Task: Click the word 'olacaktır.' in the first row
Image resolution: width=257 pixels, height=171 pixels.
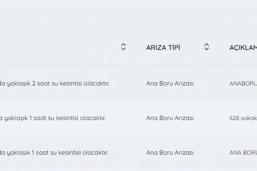Action: [96, 83]
